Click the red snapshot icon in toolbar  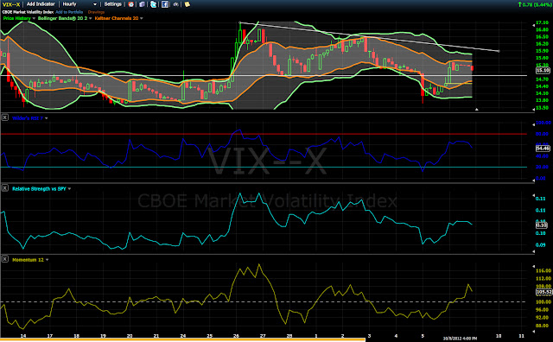[130, 4]
